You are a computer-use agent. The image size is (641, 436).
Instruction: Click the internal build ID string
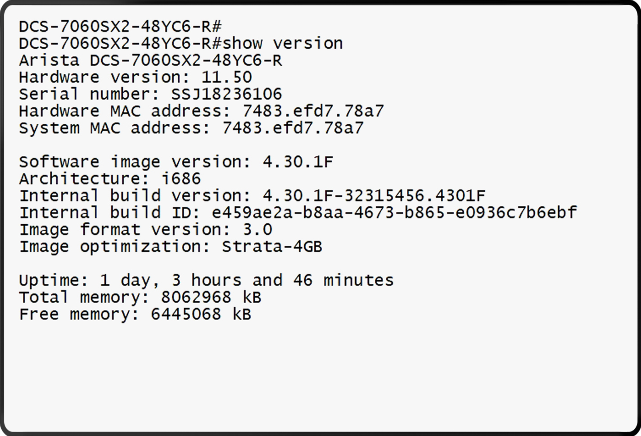394,213
